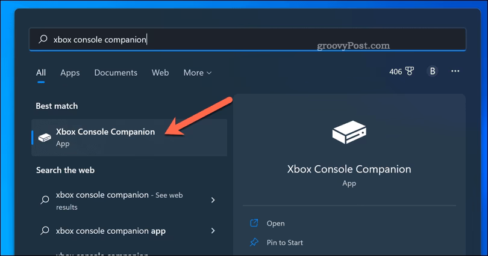Click the search magnifier icon in the search box
Viewport: 488px width, 256px height.
point(43,39)
